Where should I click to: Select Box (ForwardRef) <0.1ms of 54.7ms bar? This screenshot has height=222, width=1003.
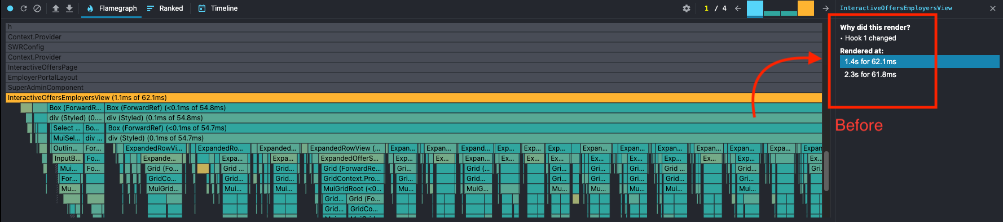[464, 128]
